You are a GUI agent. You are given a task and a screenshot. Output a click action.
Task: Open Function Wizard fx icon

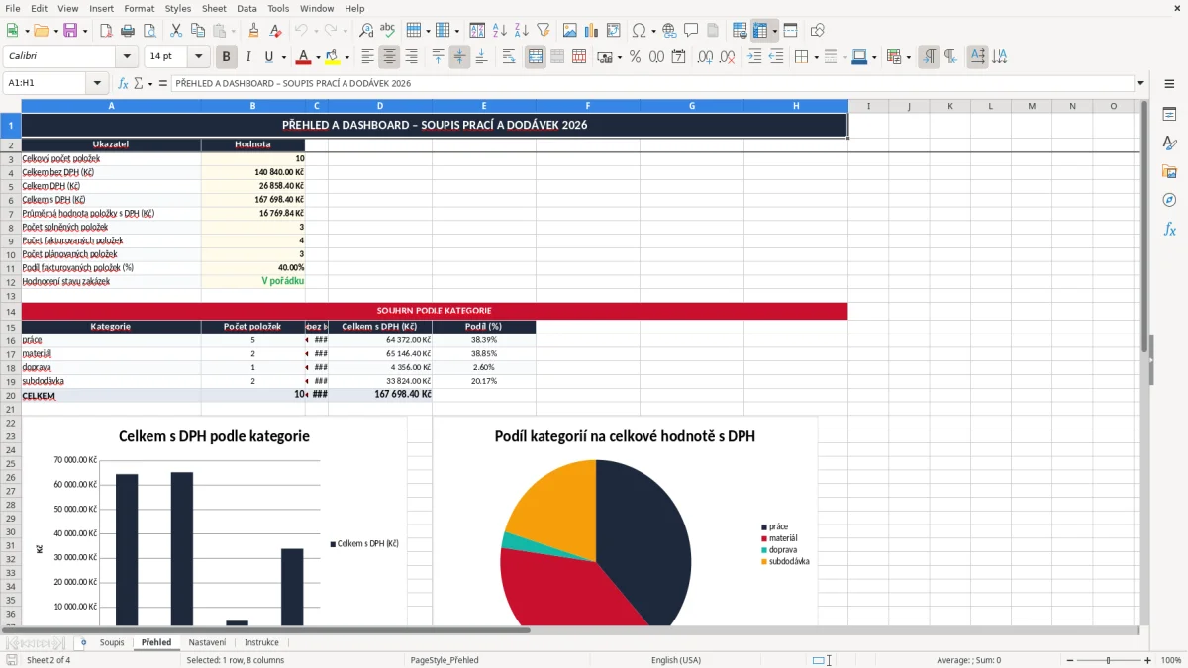(123, 83)
